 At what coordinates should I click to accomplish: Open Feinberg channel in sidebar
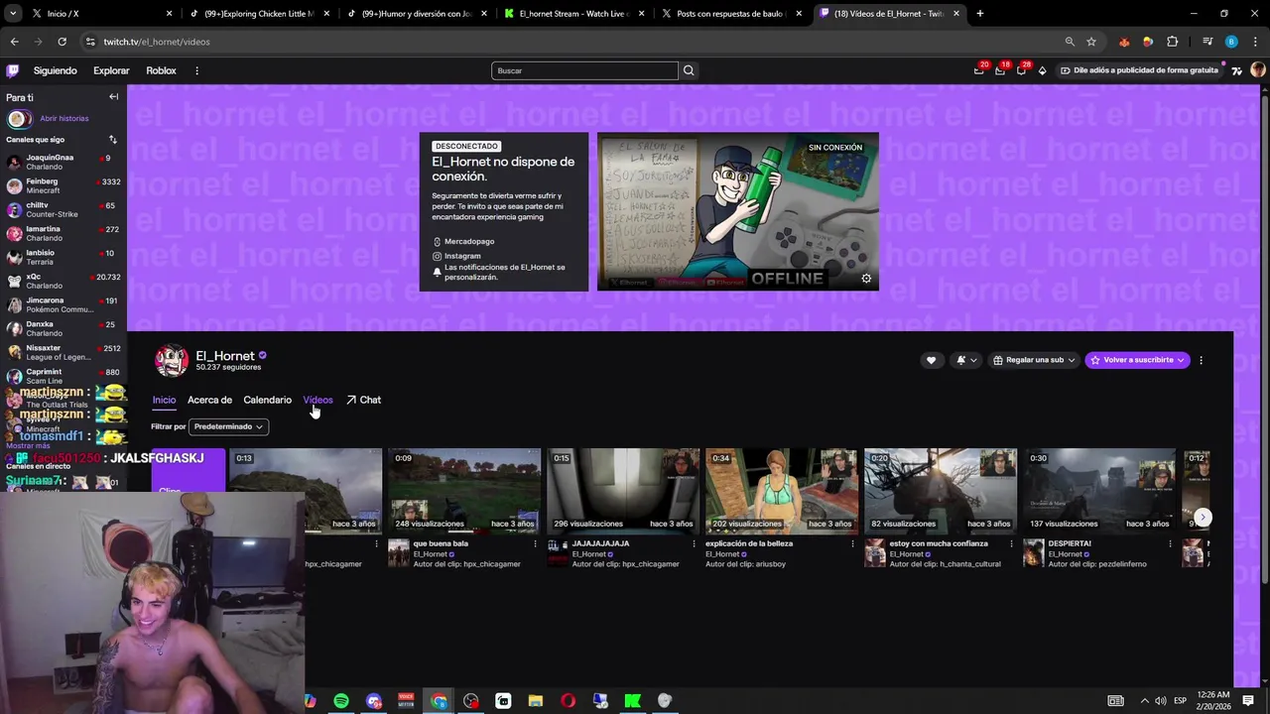63,185
